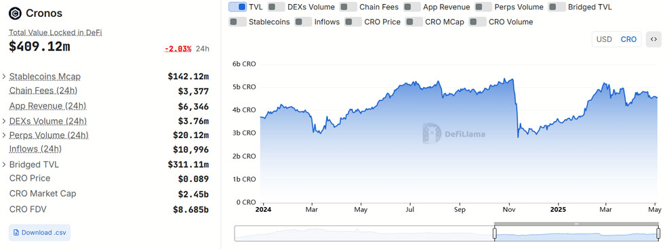This screenshot has width=667, height=249.
Task: Click the right handle of range selector
Action: tap(658, 233)
